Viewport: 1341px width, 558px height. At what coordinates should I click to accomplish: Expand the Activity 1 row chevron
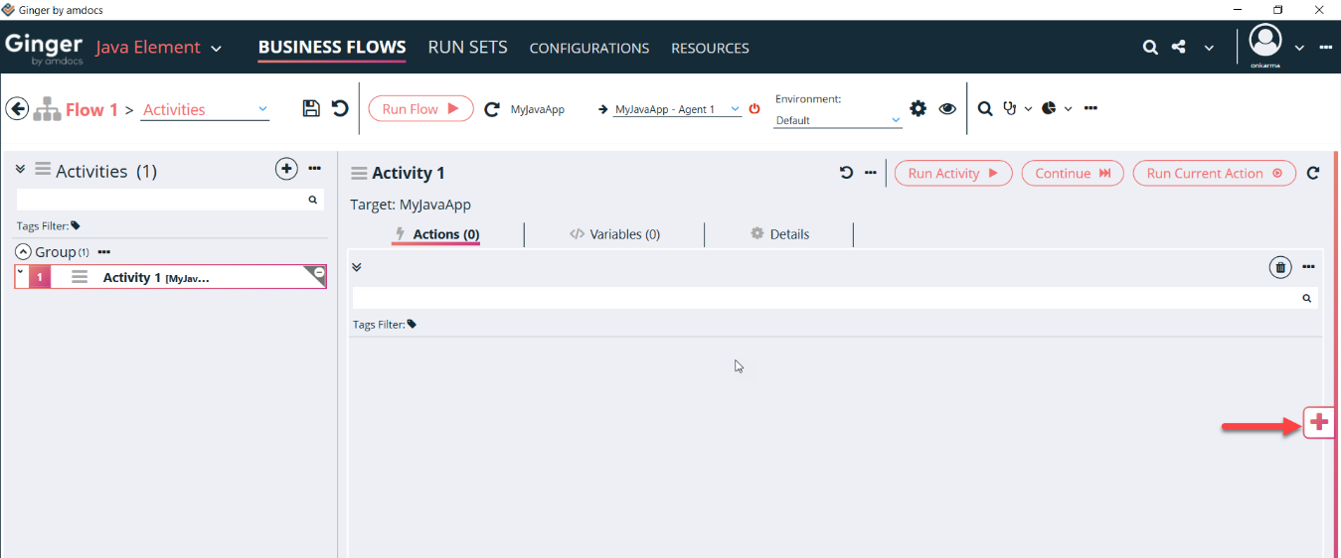20,271
